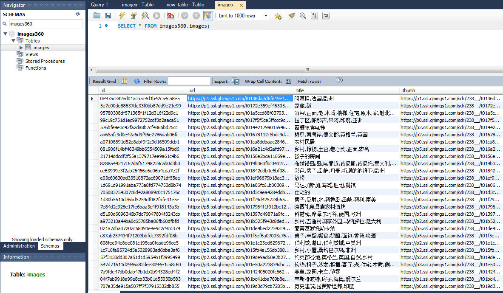Toggle the auto-commit mode button
Viewport: 503px width, 293px height.
(208, 16)
